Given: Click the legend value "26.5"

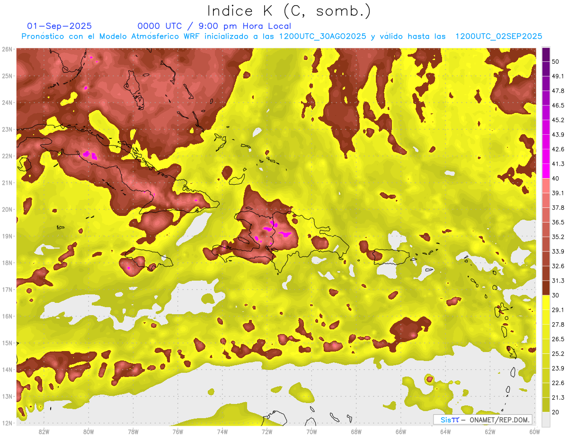Looking at the screenshot, I should tap(558, 339).
